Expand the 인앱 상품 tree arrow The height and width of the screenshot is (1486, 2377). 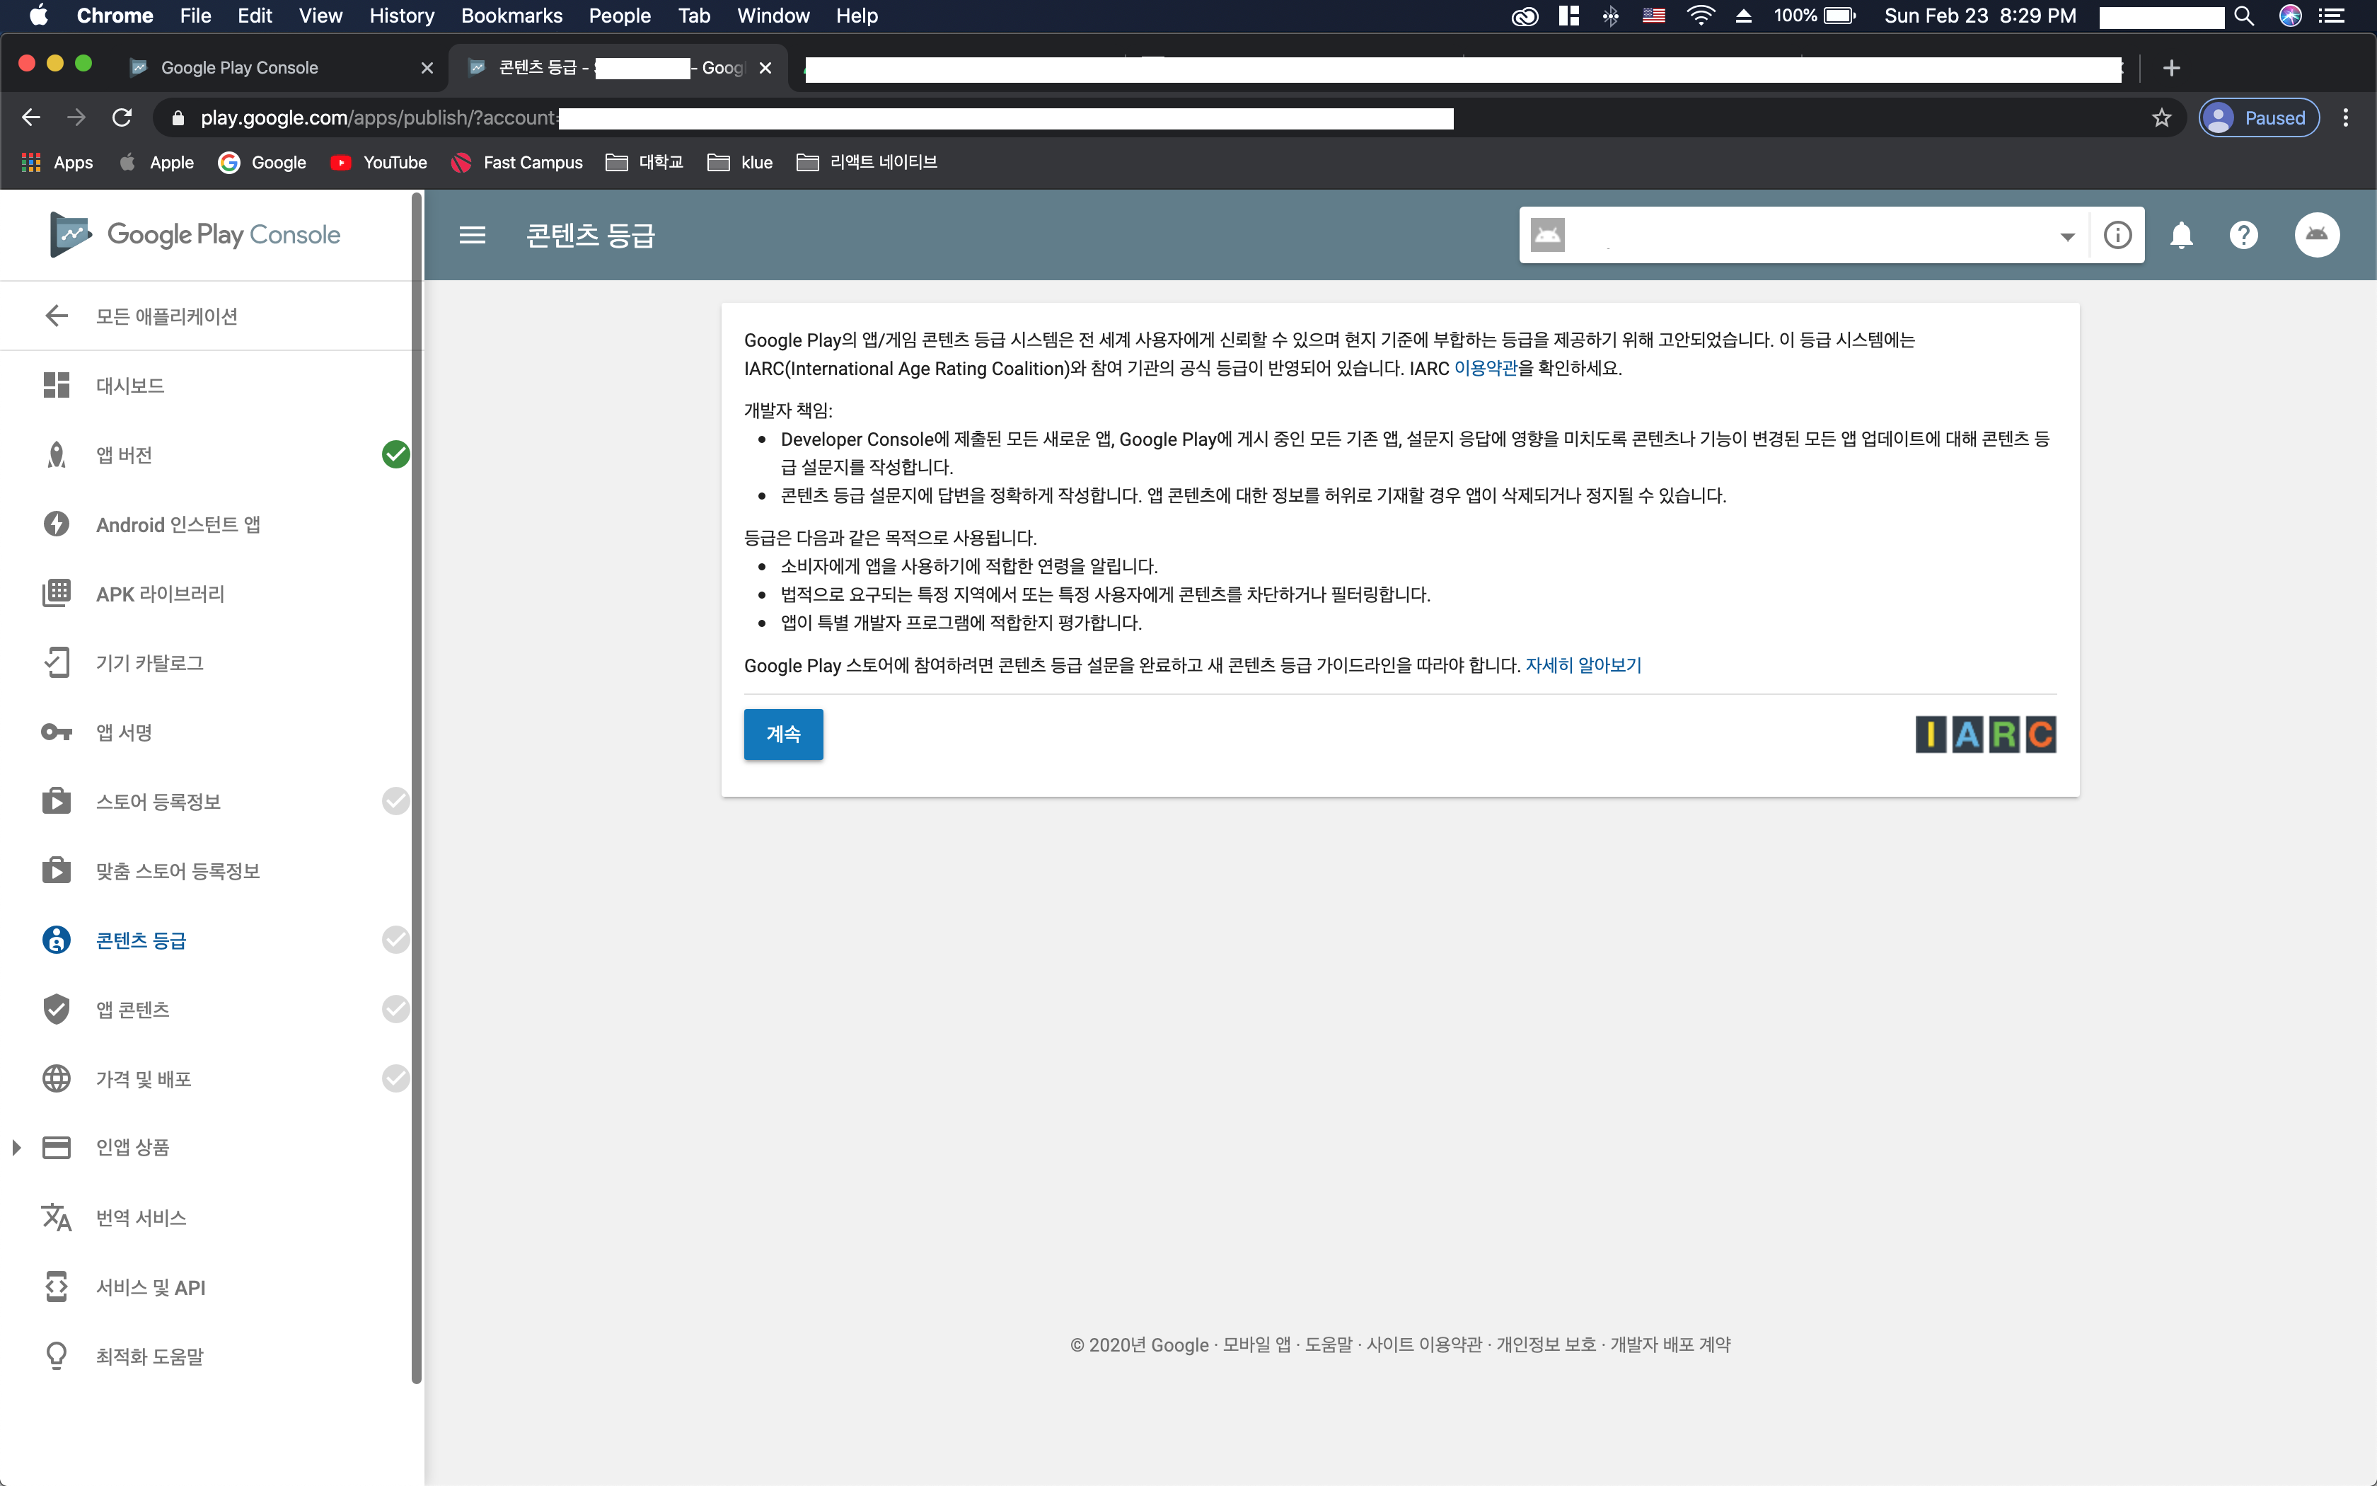pos(17,1147)
